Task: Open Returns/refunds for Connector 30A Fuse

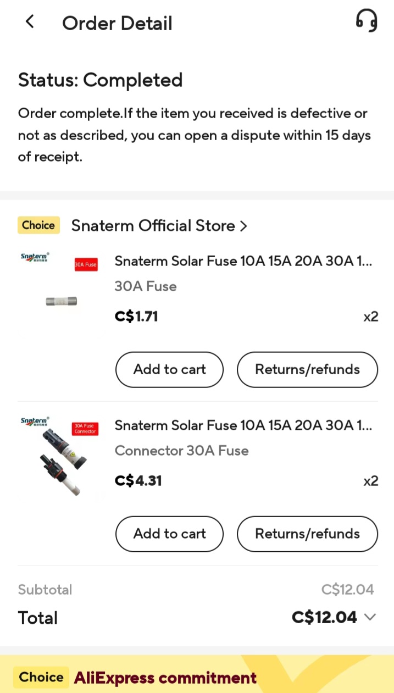Action: (307, 534)
